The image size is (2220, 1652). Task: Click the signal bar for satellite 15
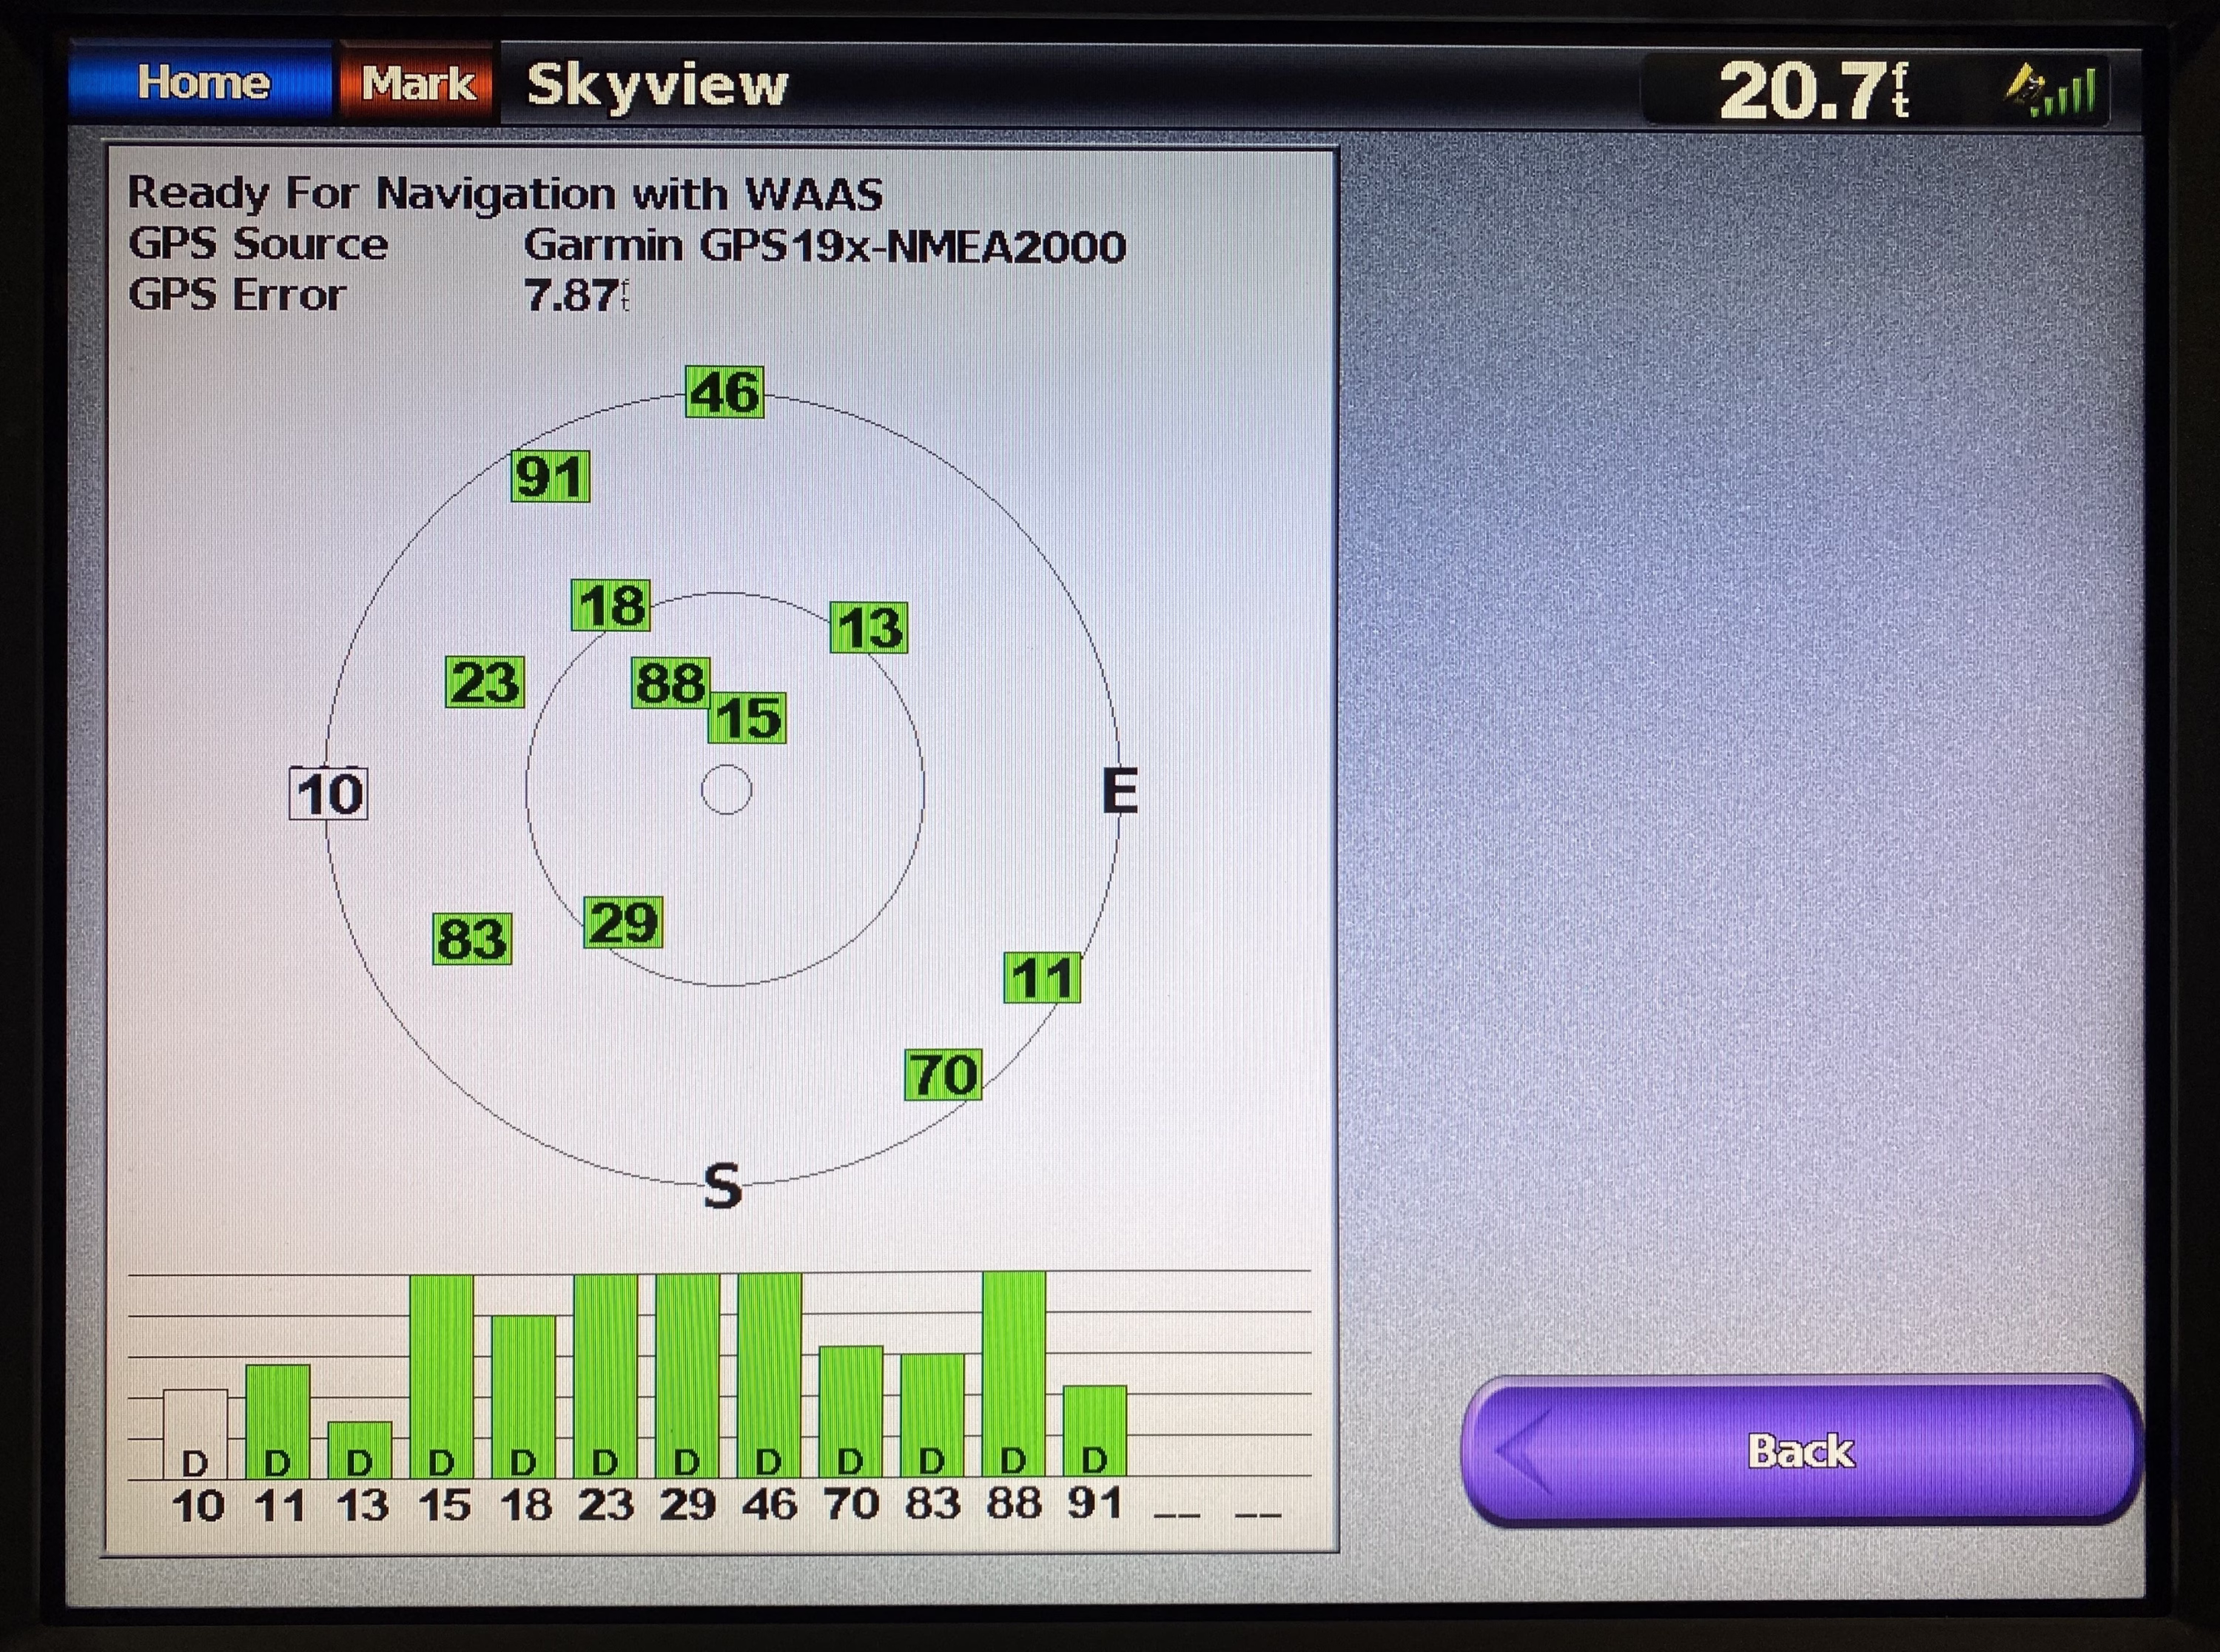pyautogui.click(x=442, y=1375)
